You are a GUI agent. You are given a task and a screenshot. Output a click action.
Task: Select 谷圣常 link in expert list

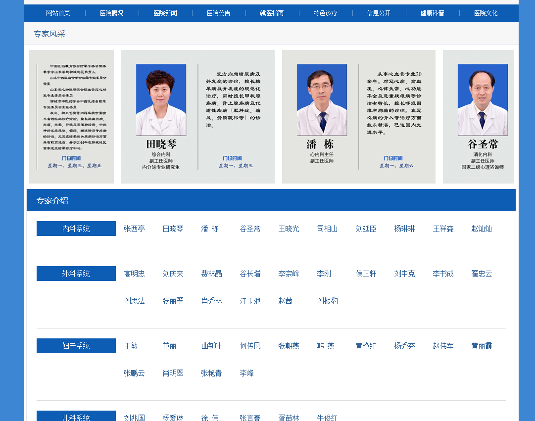point(250,229)
